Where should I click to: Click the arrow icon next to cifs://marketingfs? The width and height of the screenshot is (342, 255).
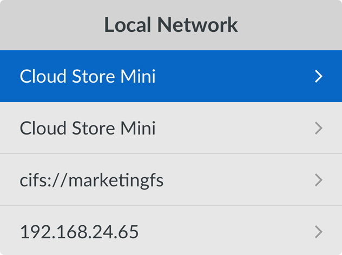[319, 180]
